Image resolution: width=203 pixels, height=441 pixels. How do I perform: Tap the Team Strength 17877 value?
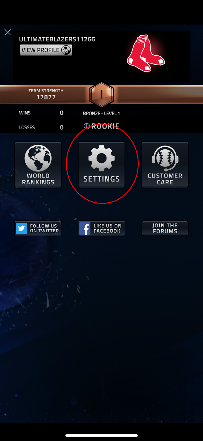point(46,97)
